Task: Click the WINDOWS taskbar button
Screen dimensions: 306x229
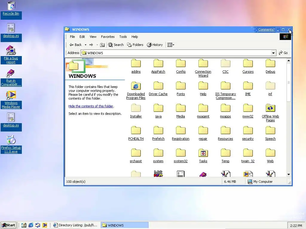Action: click(125, 225)
